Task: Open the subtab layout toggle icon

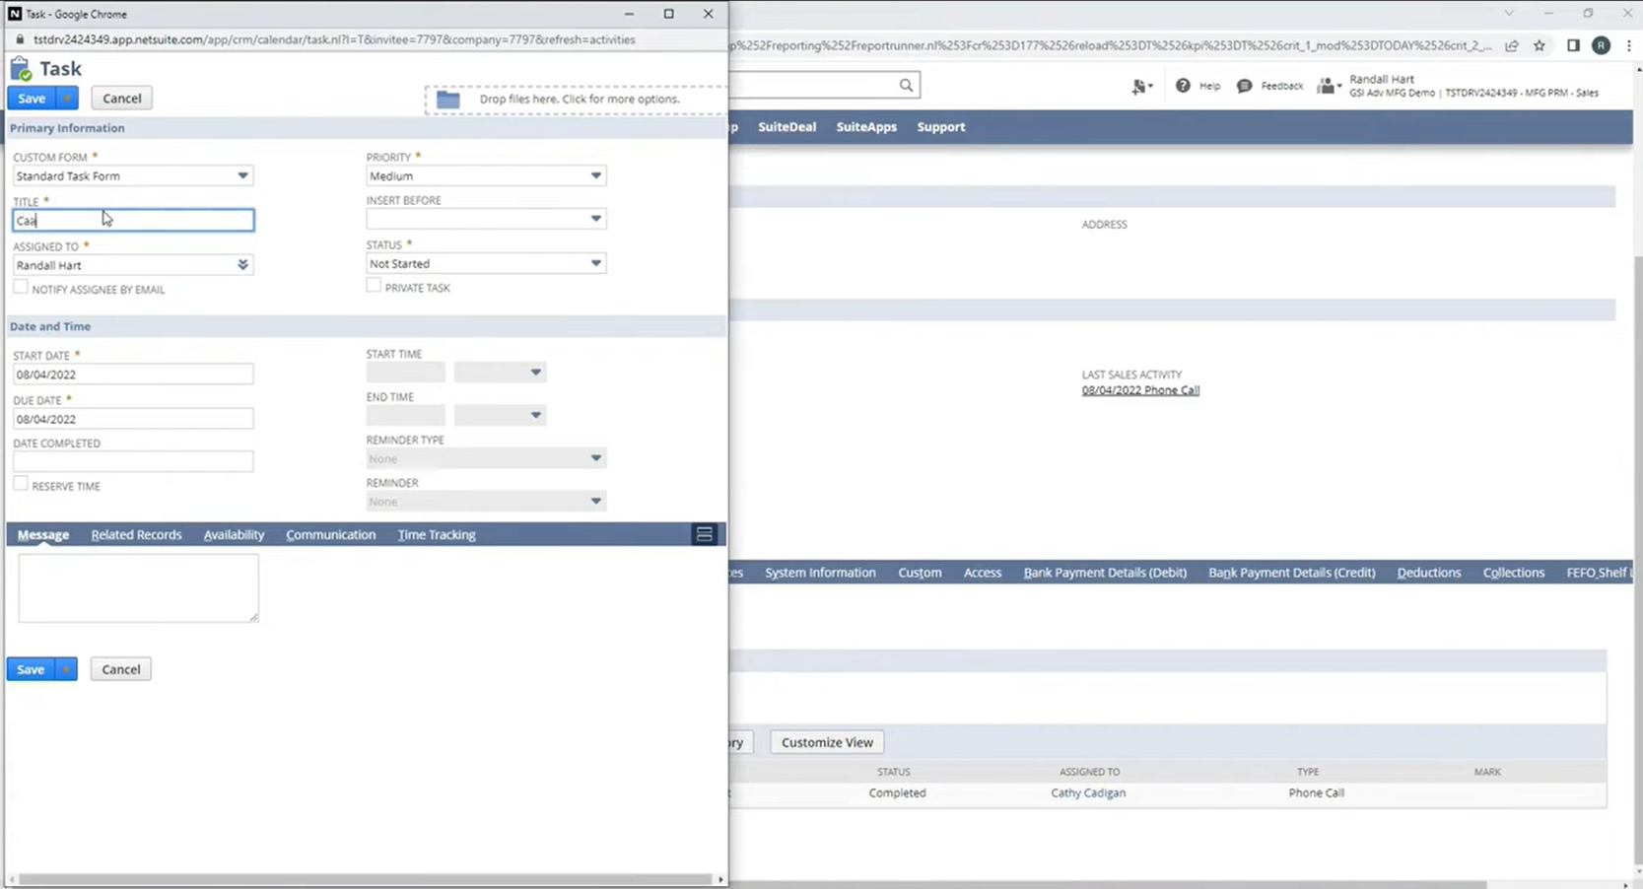Action: [x=704, y=534]
